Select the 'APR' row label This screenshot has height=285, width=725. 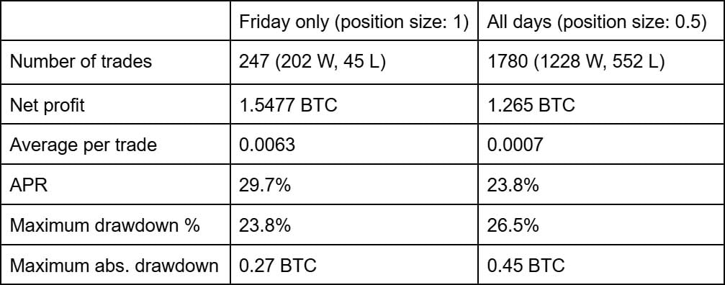(x=115, y=185)
